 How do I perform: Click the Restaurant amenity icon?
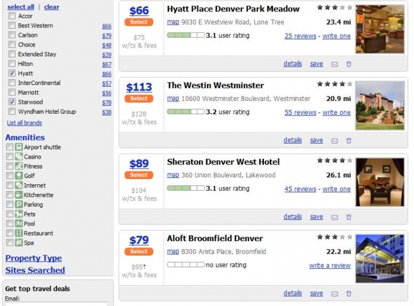pyautogui.click(x=19, y=233)
